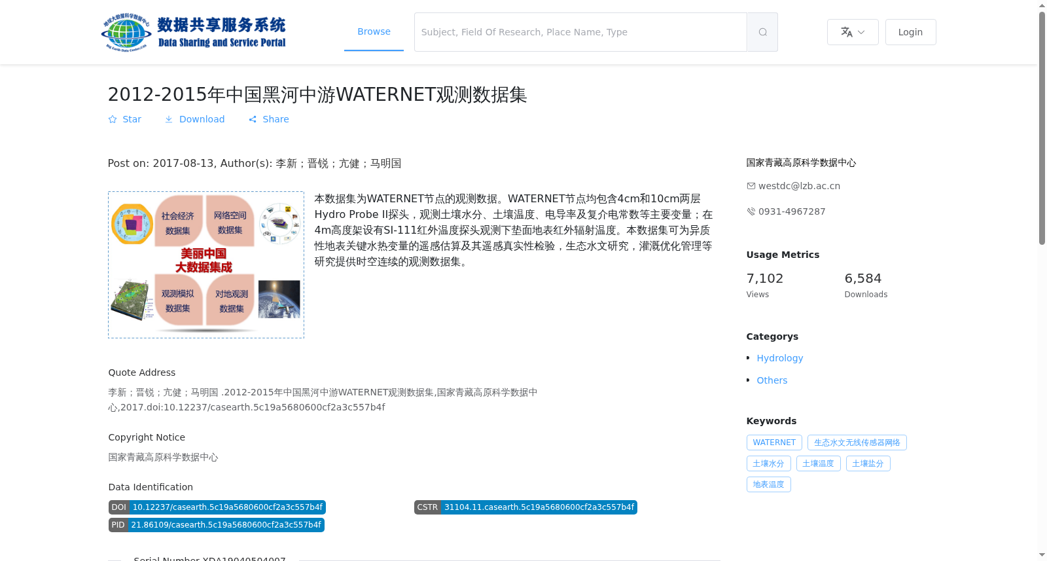This screenshot has width=1047, height=561.
Task: Click the scrollbar down arrow
Action: (1042, 555)
